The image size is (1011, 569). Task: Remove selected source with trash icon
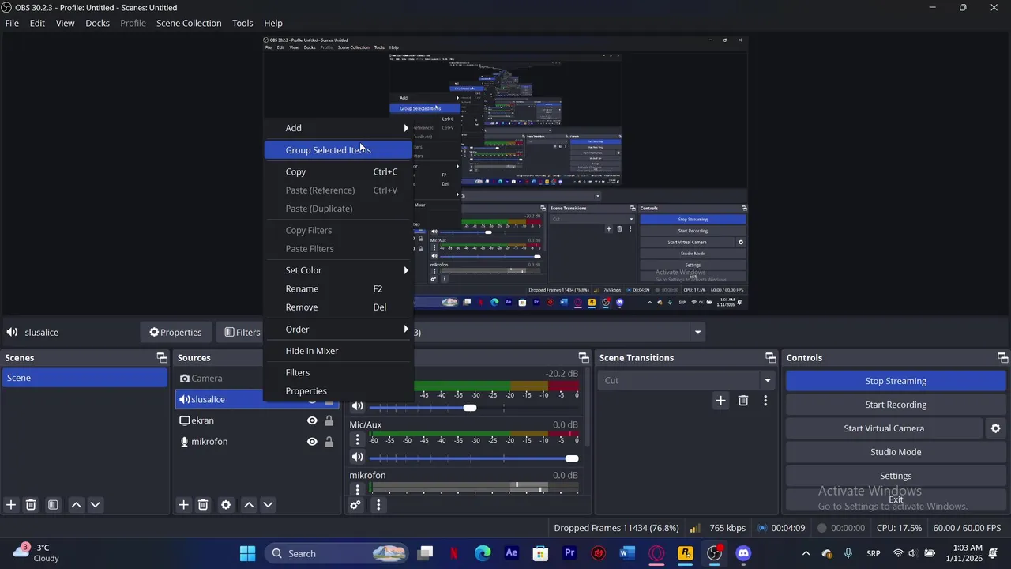(x=203, y=505)
